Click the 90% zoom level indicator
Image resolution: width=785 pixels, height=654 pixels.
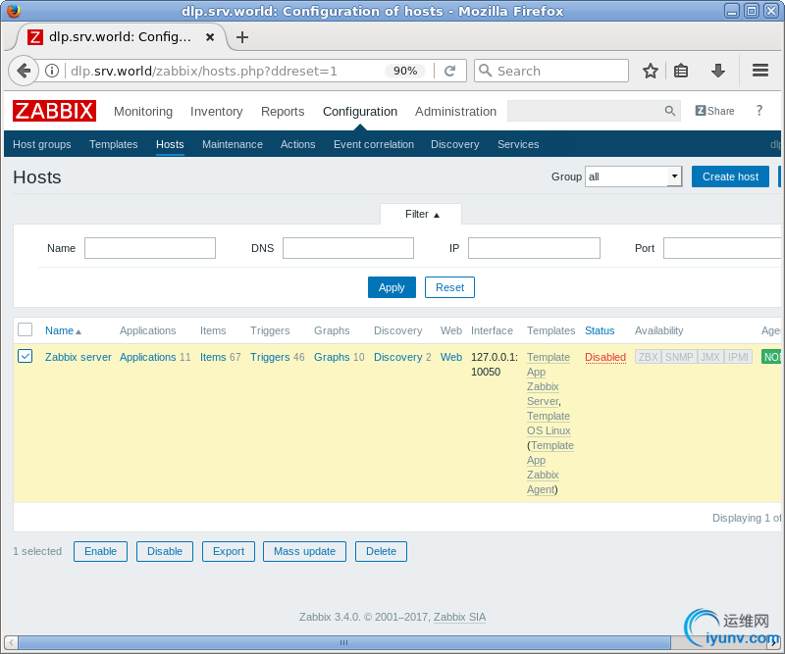click(405, 71)
